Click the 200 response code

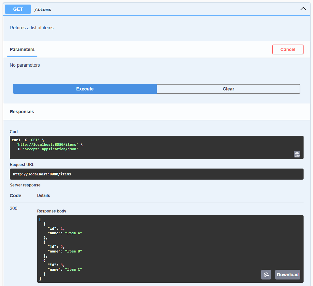[x=14, y=208]
